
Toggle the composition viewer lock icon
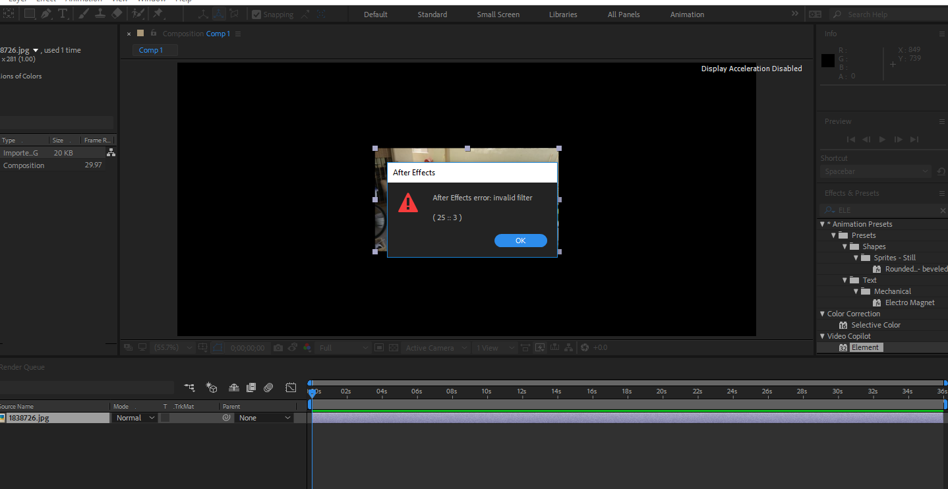(x=154, y=33)
